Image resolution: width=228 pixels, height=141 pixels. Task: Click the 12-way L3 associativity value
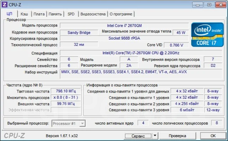coord(213,110)
